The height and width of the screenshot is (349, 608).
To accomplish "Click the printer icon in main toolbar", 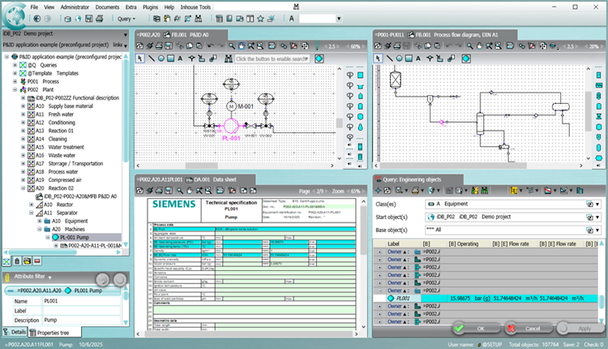I will (100, 19).
